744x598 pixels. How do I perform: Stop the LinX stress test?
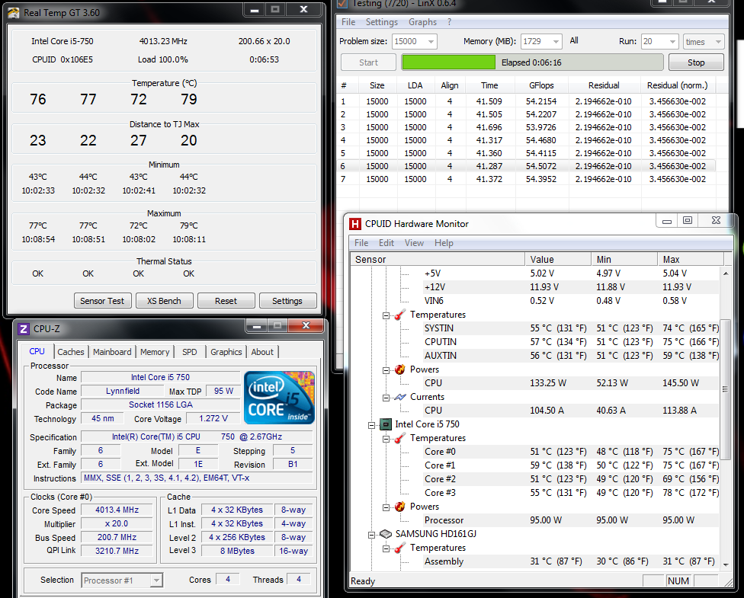[696, 62]
